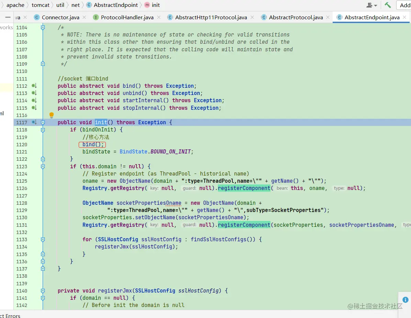Image resolution: width=411 pixels, height=318 pixels.
Task: Click registerComponent on line 1131
Action: coord(244,225)
